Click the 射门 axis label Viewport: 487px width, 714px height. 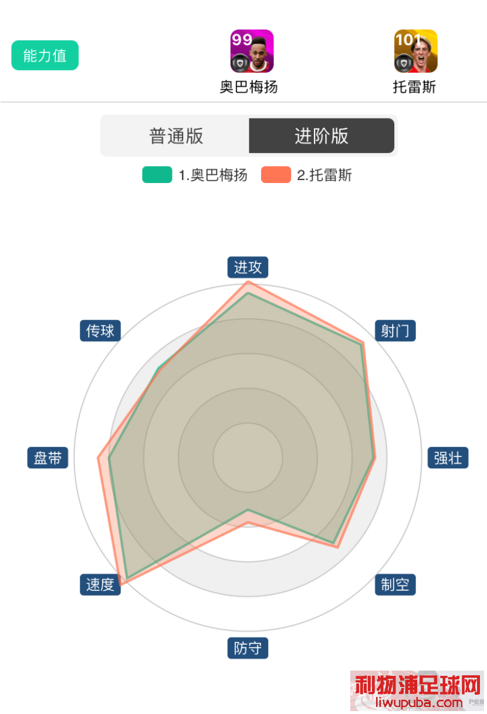395,331
